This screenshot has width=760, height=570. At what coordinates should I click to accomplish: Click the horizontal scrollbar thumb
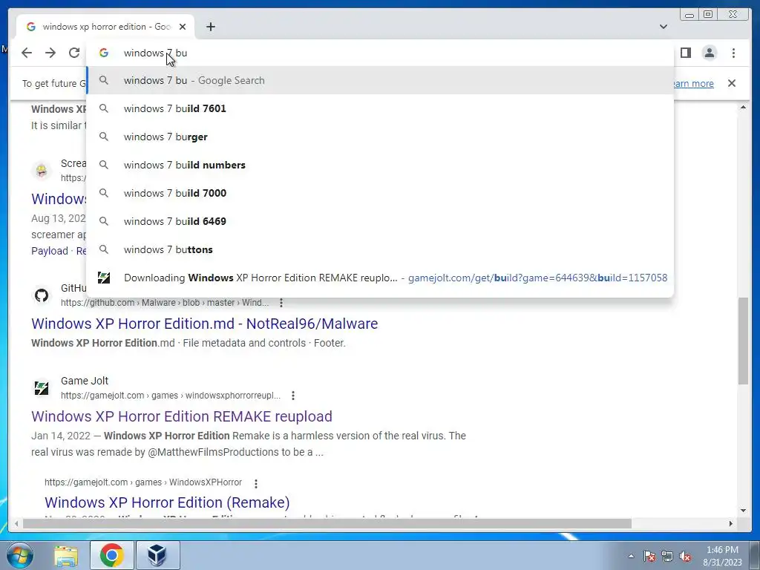[327, 523]
